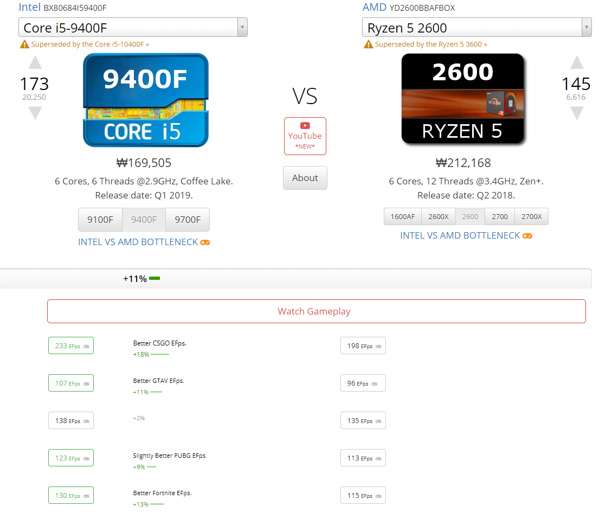
Task: Click the 2600 Ryzen 5 product image
Action: coord(462,99)
